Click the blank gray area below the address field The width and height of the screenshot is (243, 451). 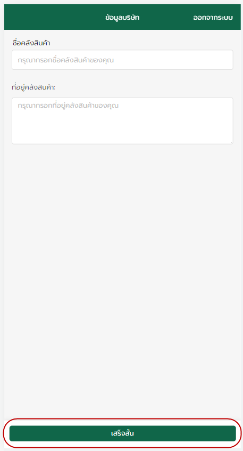tap(122, 273)
